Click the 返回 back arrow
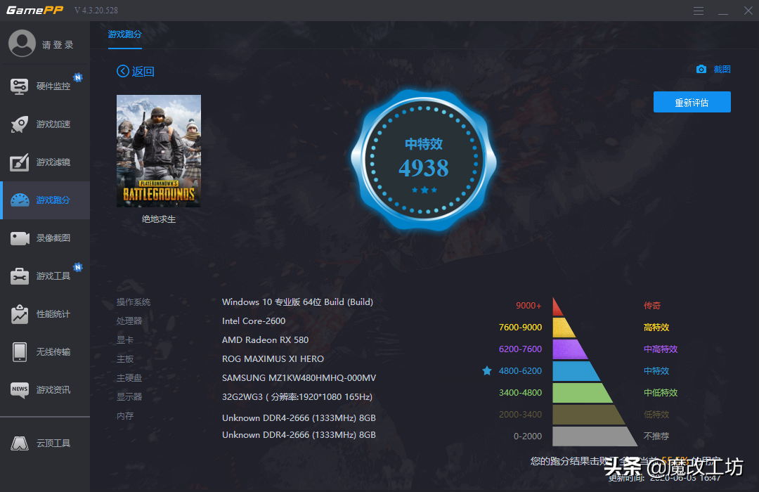The height and width of the screenshot is (492, 759). pyautogui.click(x=123, y=71)
